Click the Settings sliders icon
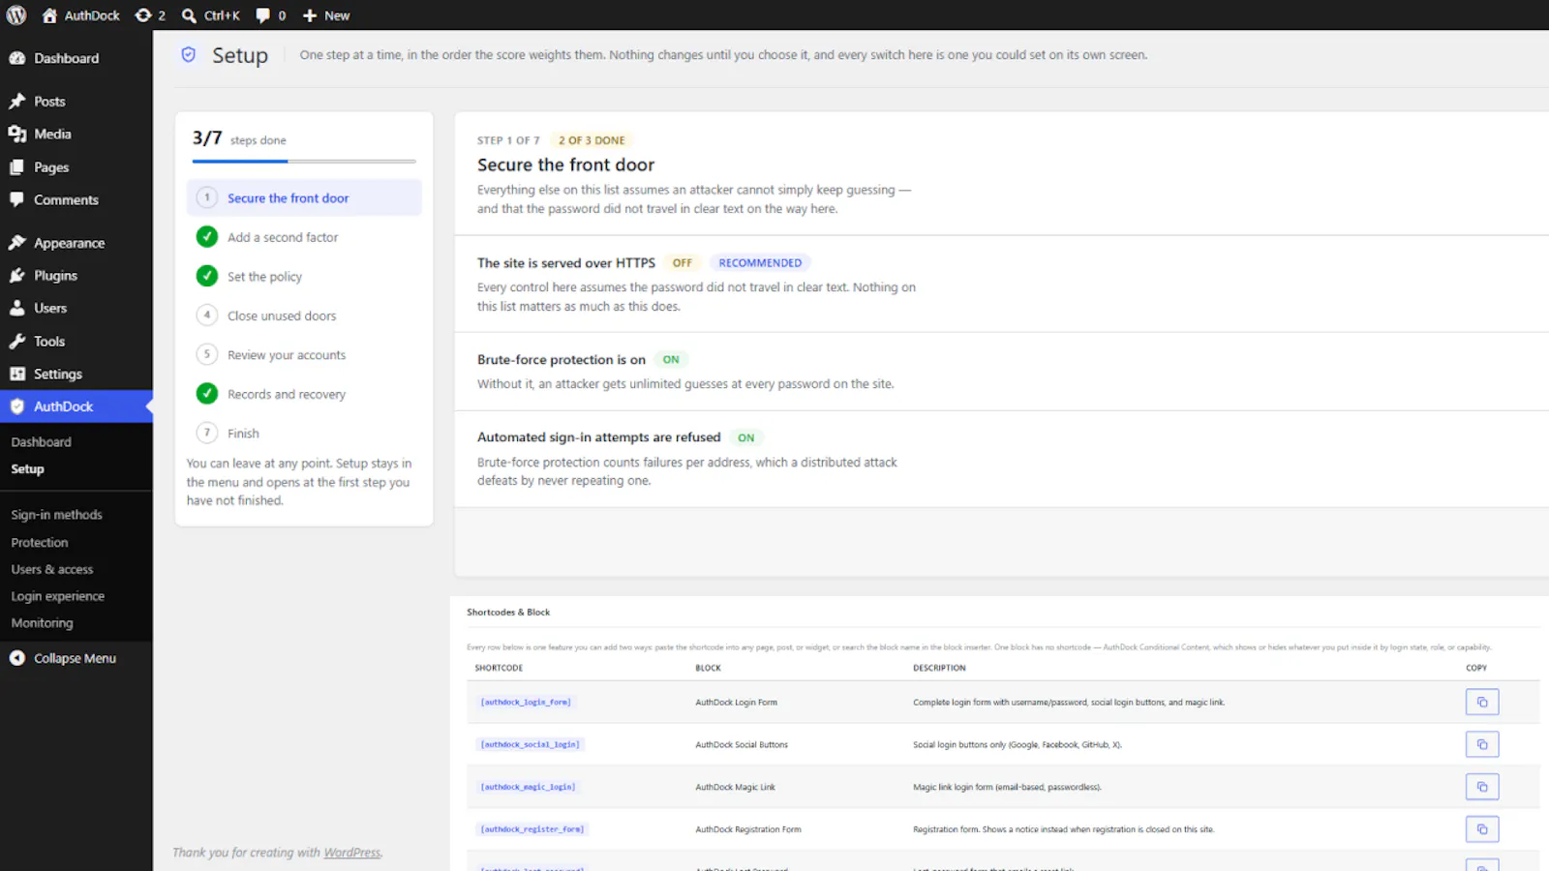Image resolution: width=1549 pixels, height=871 pixels. click(x=17, y=374)
